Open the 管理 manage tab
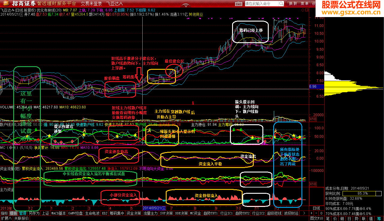Screen dimensions: 384x221 tap(23, 213)
